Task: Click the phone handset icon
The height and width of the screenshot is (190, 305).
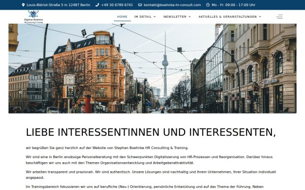Action: [x=97, y=5]
